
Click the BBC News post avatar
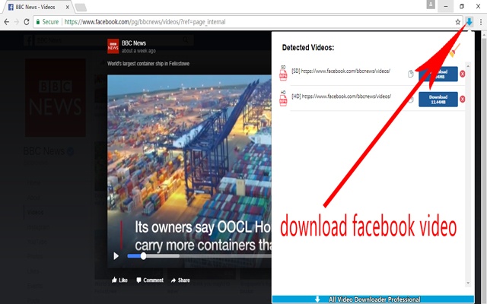click(113, 46)
